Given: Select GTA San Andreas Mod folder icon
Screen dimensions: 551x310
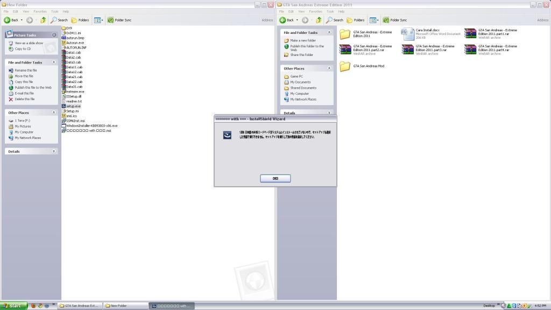Looking at the screenshot, I should pyautogui.click(x=345, y=66).
